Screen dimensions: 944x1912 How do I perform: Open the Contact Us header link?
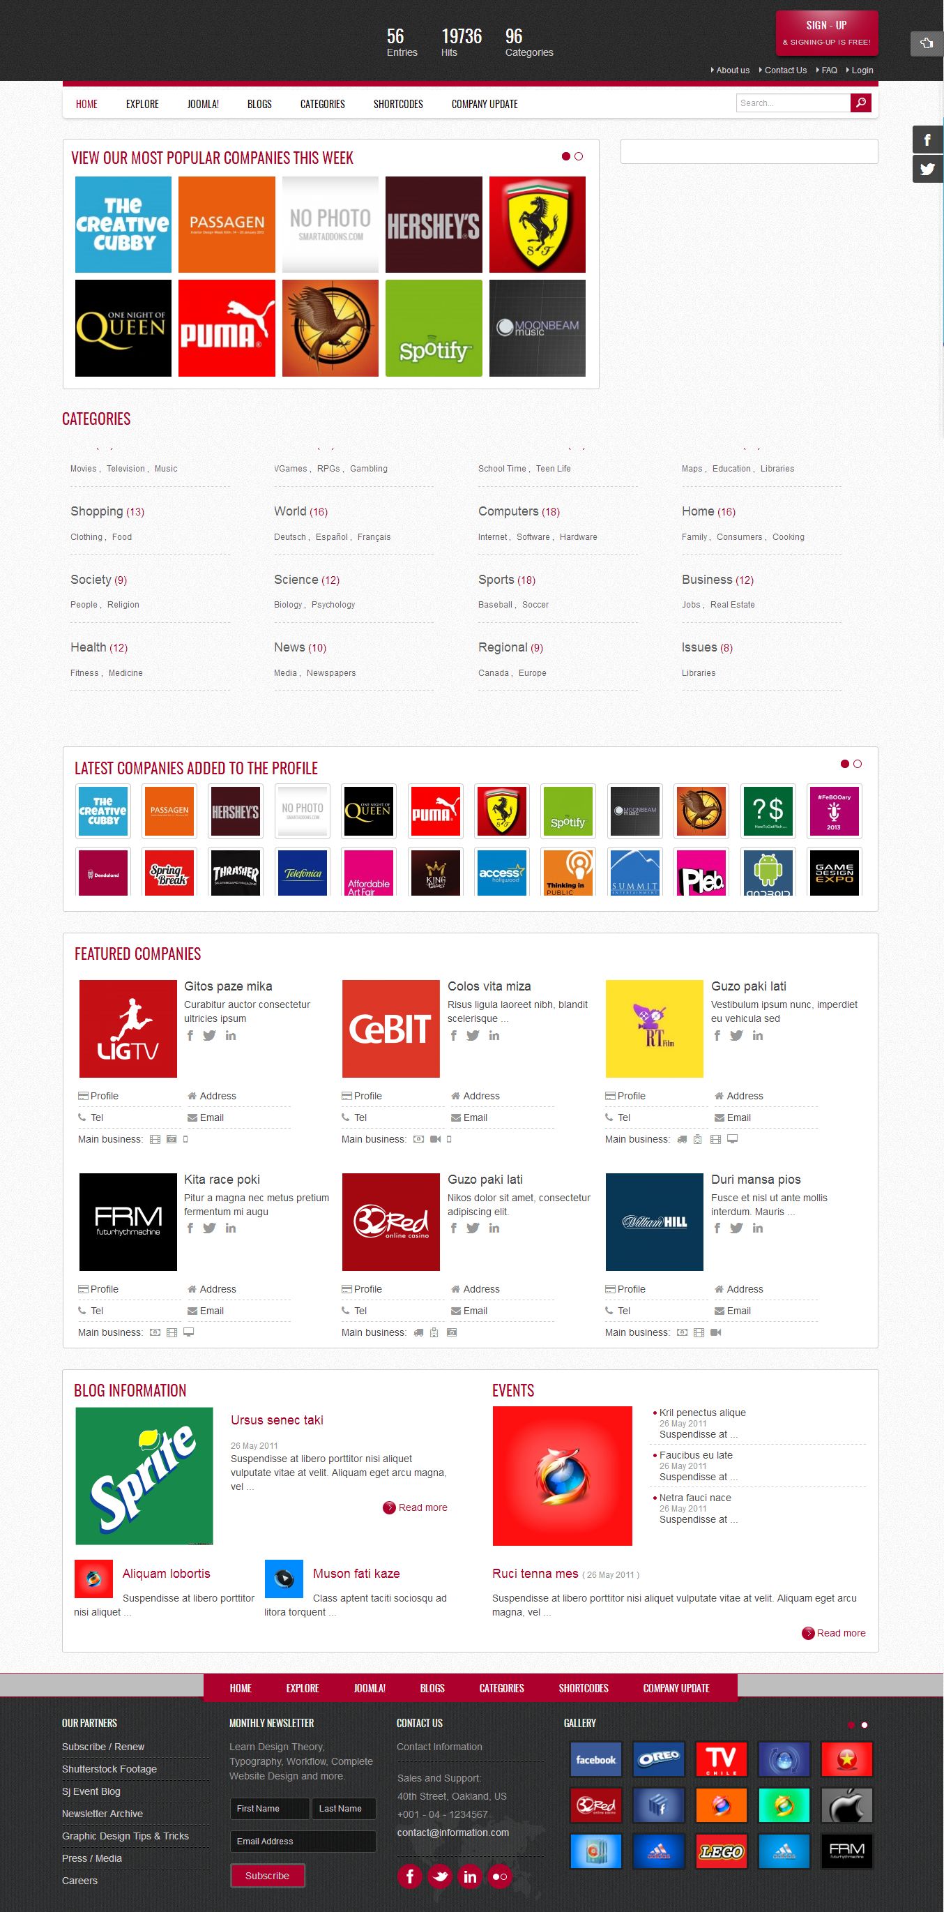[785, 70]
